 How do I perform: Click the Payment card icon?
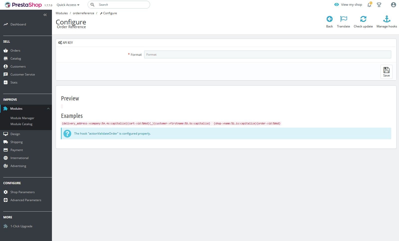[x=5, y=150]
